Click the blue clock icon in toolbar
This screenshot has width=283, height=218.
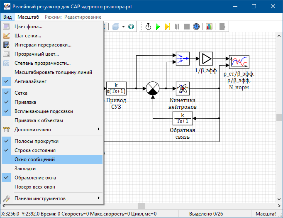pos(196,27)
